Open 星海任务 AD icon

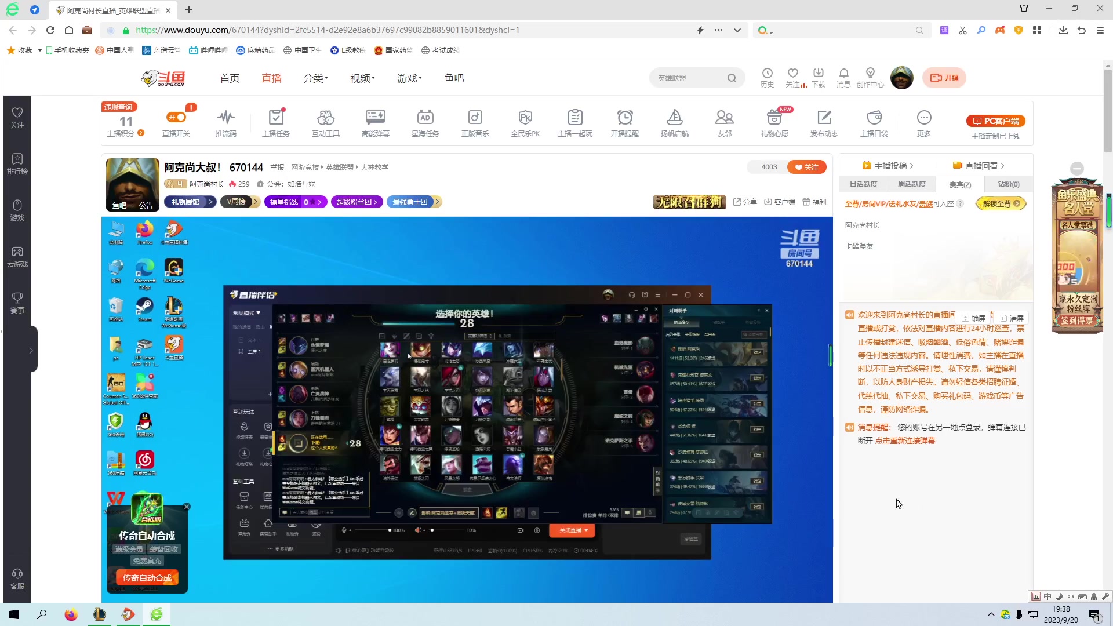tap(425, 118)
